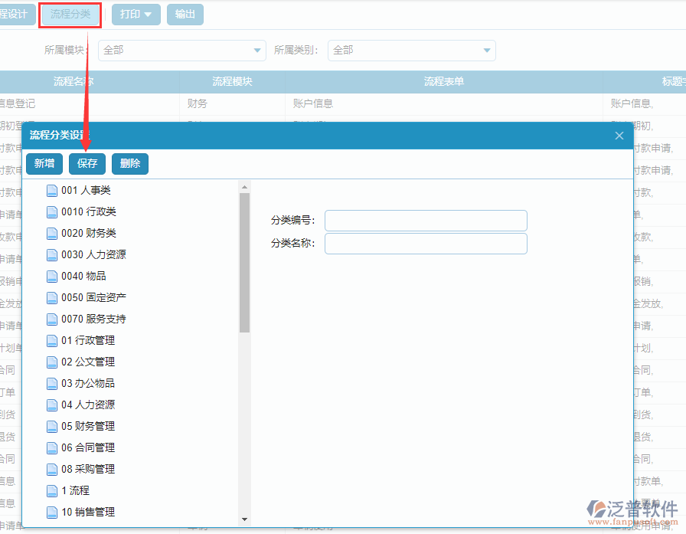
Task: Open the 所属模块 dropdown
Action: (256, 50)
